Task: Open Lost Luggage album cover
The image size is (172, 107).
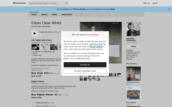Action: 134,94
